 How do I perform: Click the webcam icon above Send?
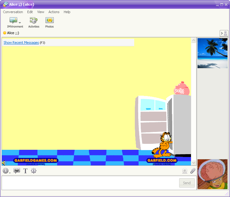pyautogui.click(x=185, y=171)
